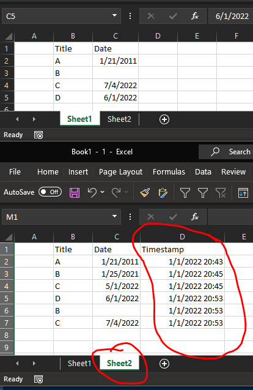Click cell with 1/1/2022 20:43
Viewport: 253px width, 390px height.
pos(182,261)
